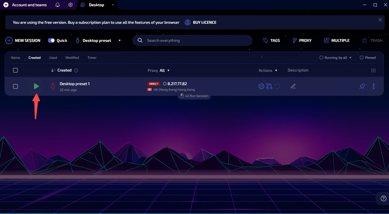Open the Proxy All filter dropdown
This screenshot has width=389, height=214.
168,70
